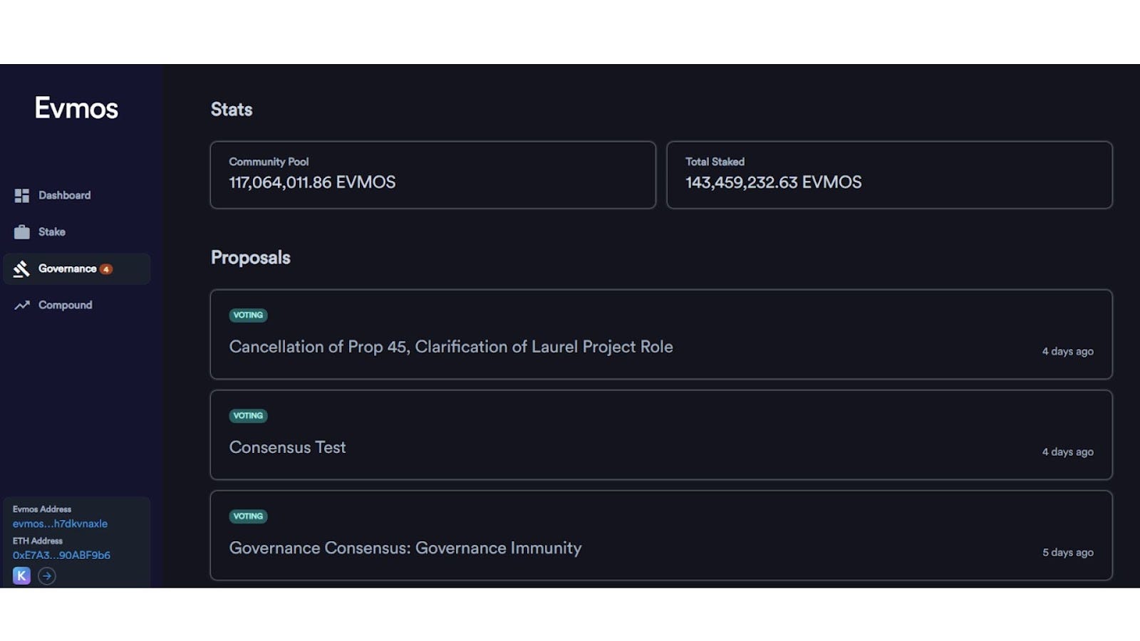Click the Governance notification badge showing 4
The height and width of the screenshot is (641, 1140).
(106, 269)
